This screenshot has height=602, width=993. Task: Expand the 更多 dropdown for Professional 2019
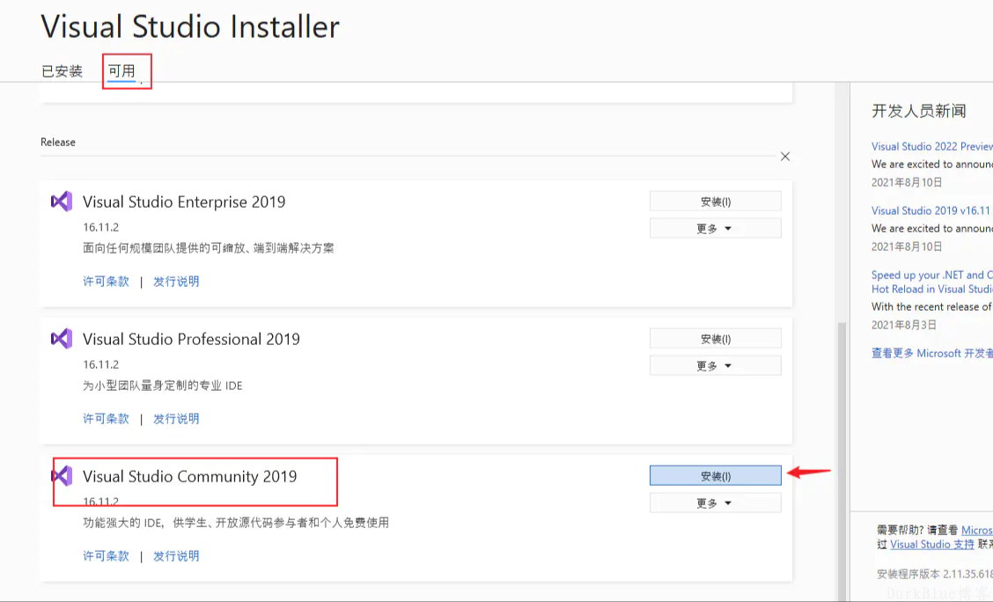[716, 366]
